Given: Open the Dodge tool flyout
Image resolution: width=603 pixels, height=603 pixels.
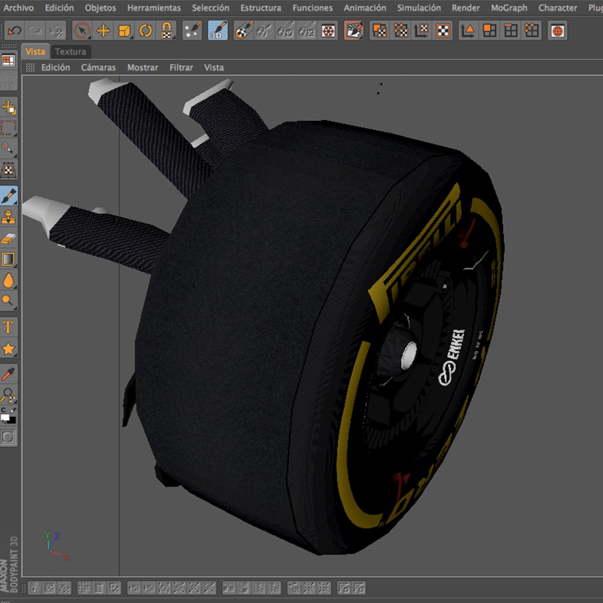Looking at the screenshot, I should click(x=8, y=301).
